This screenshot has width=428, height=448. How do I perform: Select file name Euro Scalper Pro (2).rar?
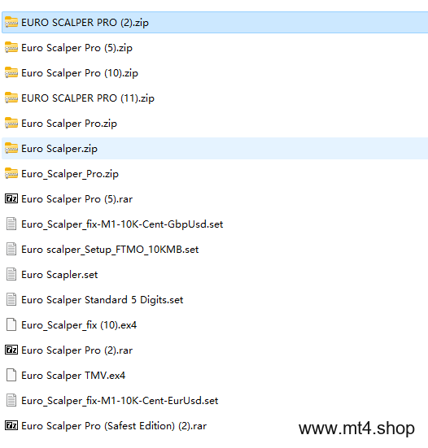[x=77, y=350]
